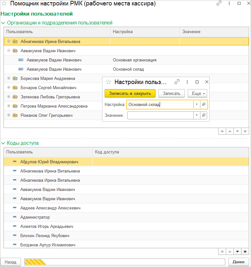Image resolution: width=251 pixels, height=267 pixels.
Task: Open Значение field's open-form icon
Action: pyautogui.click(x=204, y=115)
